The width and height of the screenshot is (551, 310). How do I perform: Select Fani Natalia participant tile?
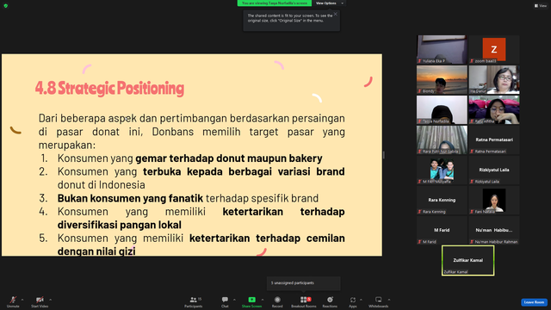tap(494, 200)
